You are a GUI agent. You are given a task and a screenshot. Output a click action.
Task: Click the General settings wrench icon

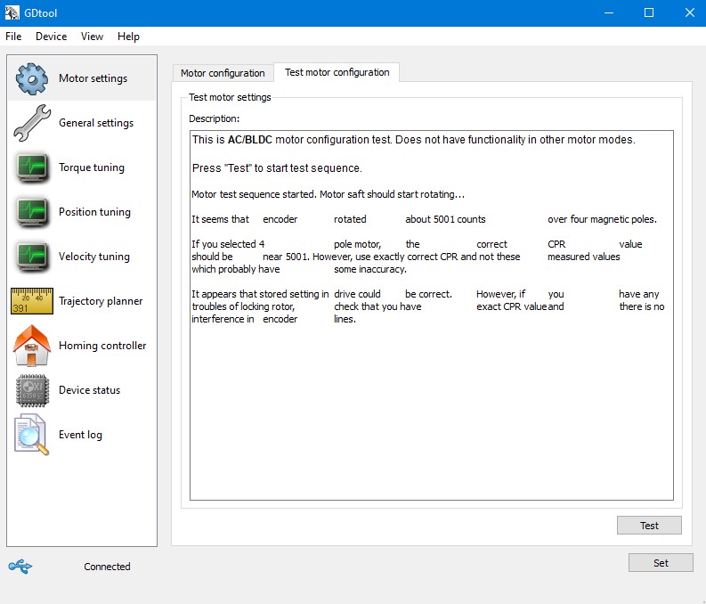point(31,123)
